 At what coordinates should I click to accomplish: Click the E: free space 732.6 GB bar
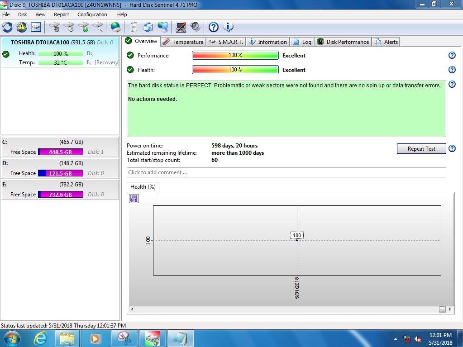pyautogui.click(x=61, y=195)
